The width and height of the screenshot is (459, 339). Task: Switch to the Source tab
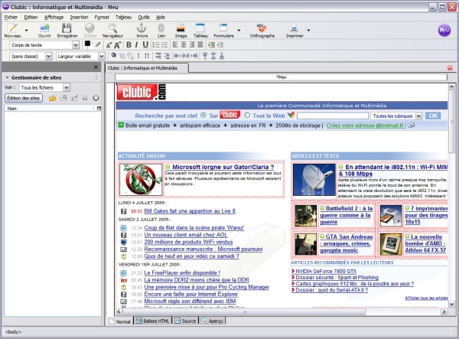(x=185, y=321)
